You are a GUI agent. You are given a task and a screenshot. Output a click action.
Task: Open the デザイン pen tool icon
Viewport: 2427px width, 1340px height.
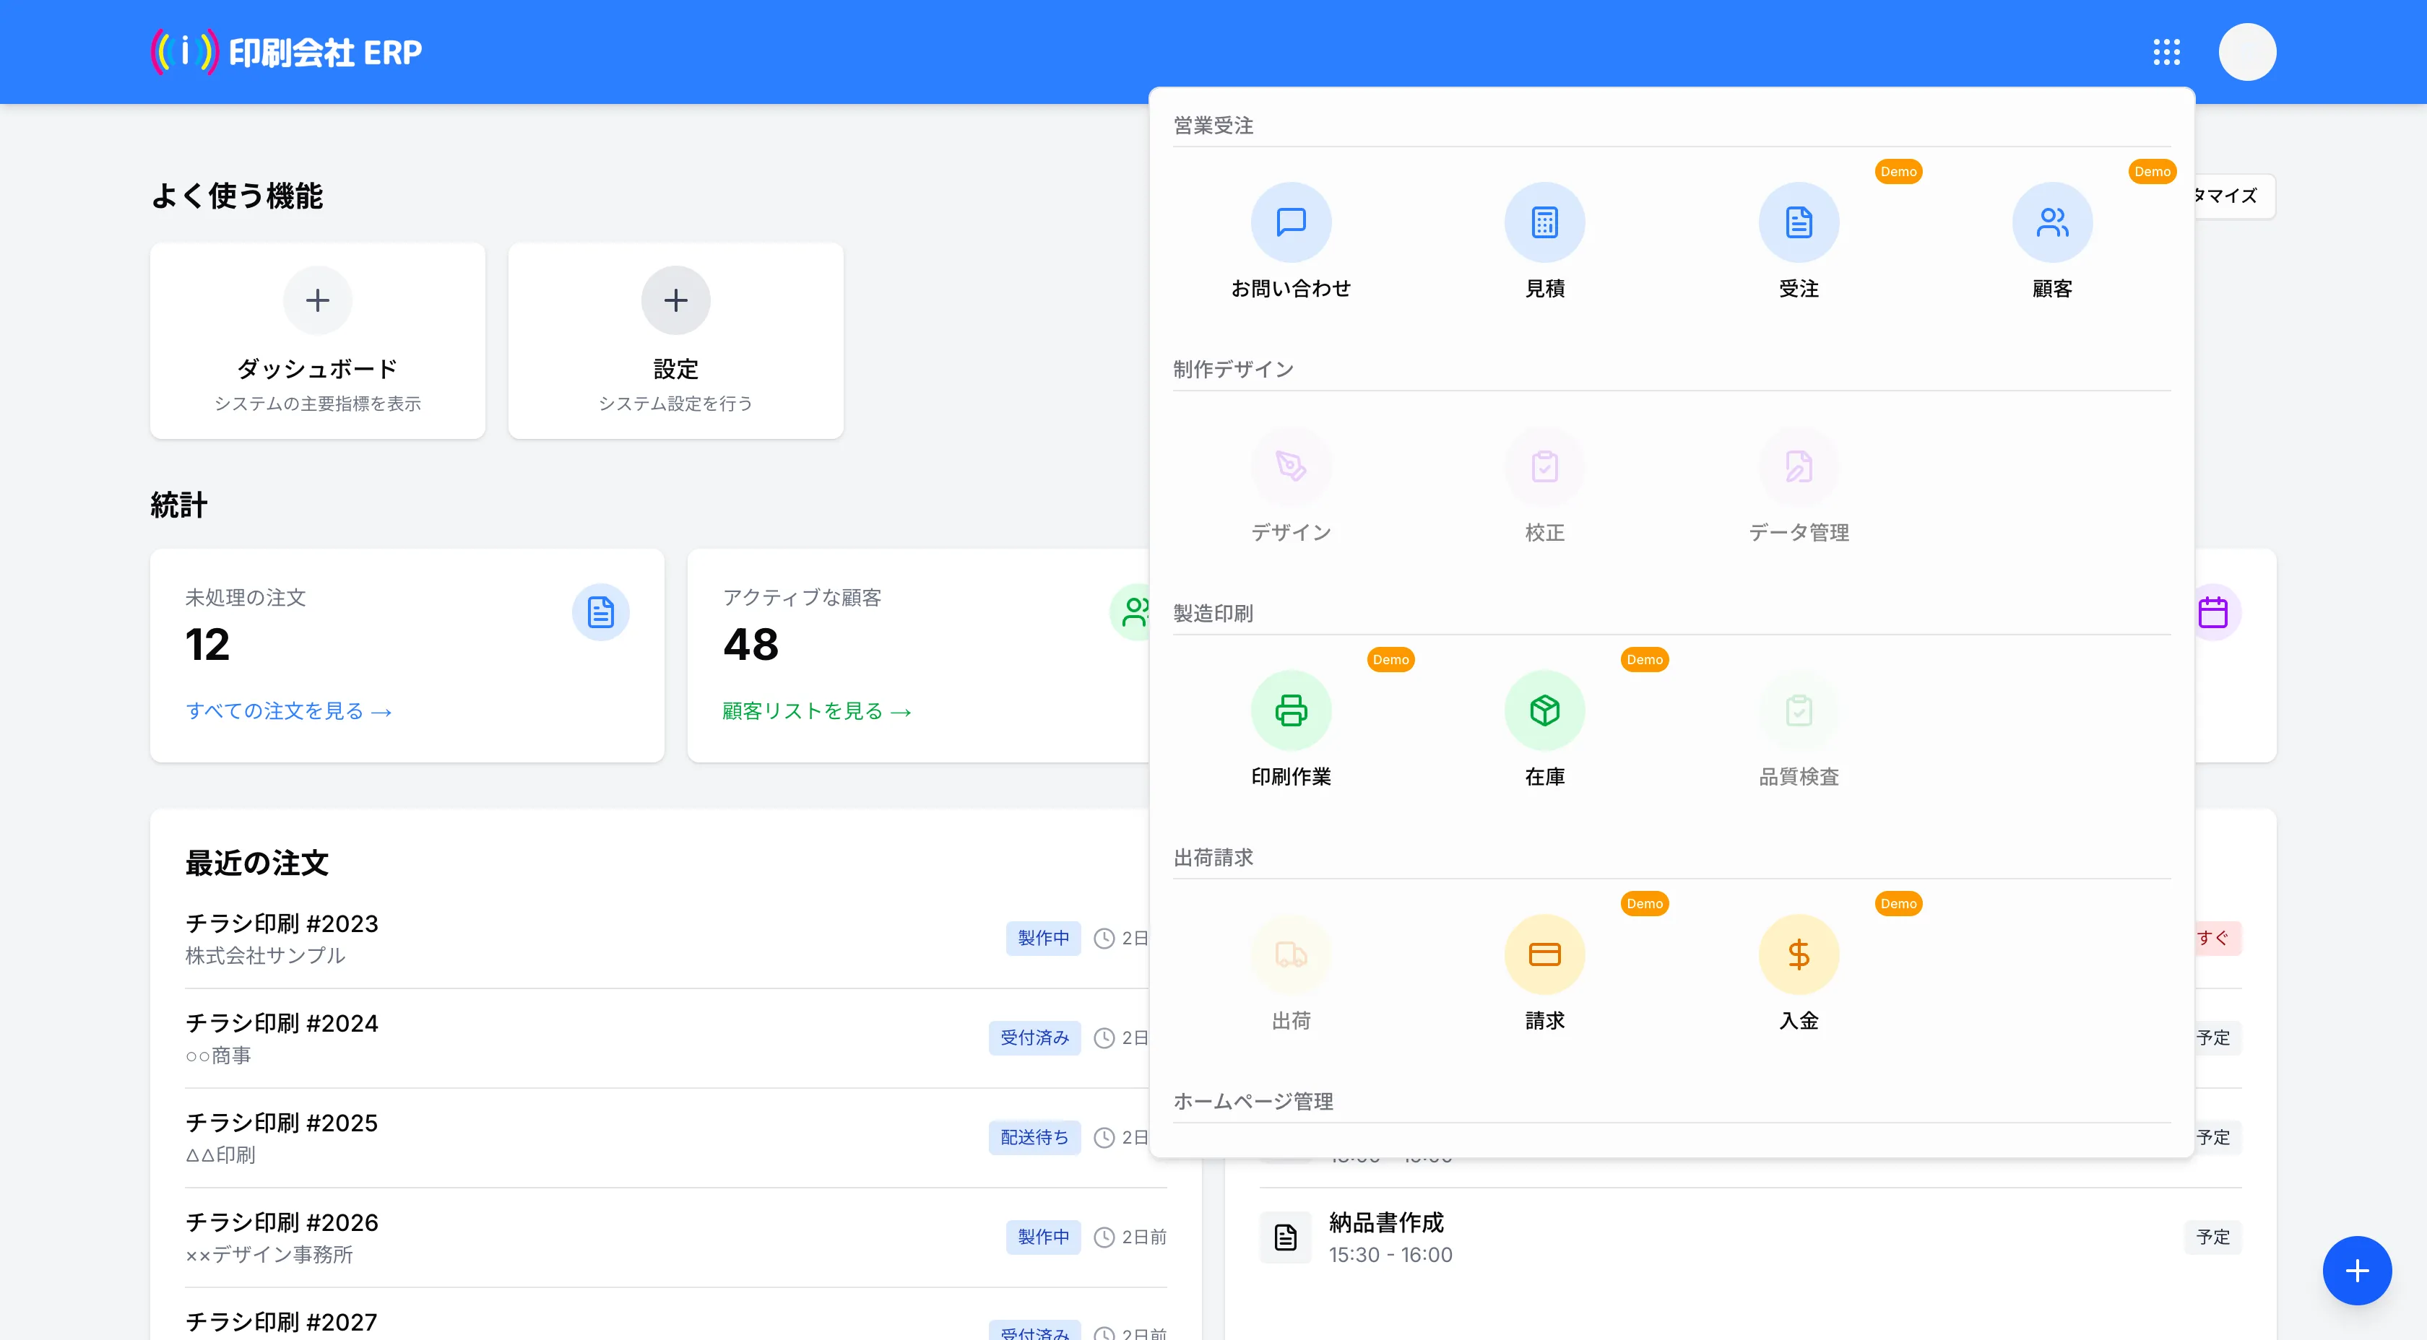point(1290,466)
